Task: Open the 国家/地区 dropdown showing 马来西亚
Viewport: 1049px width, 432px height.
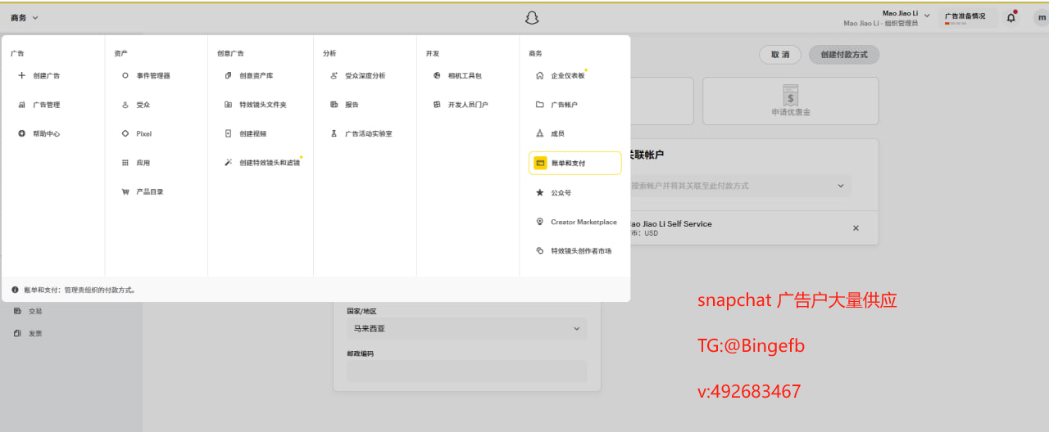Action: coord(466,329)
